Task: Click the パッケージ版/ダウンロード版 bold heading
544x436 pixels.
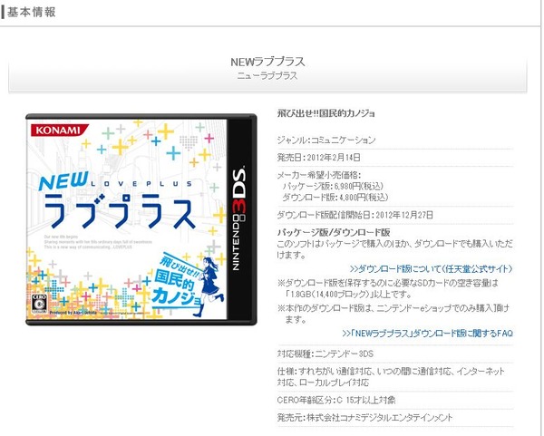Action: tap(334, 232)
